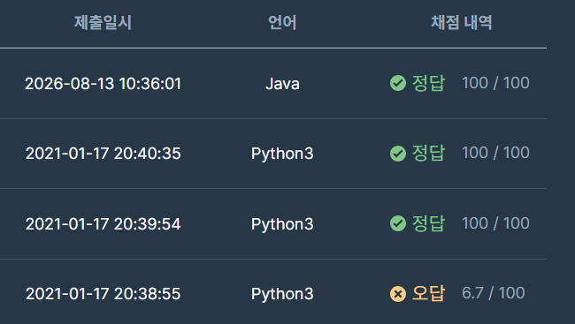The height and width of the screenshot is (324, 575).
Task: Click the 100 / 100 score in 20:40:35 row
Action: (x=495, y=153)
